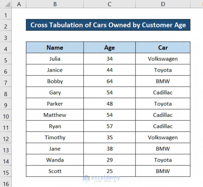Click Jane's age 38

click(110, 149)
